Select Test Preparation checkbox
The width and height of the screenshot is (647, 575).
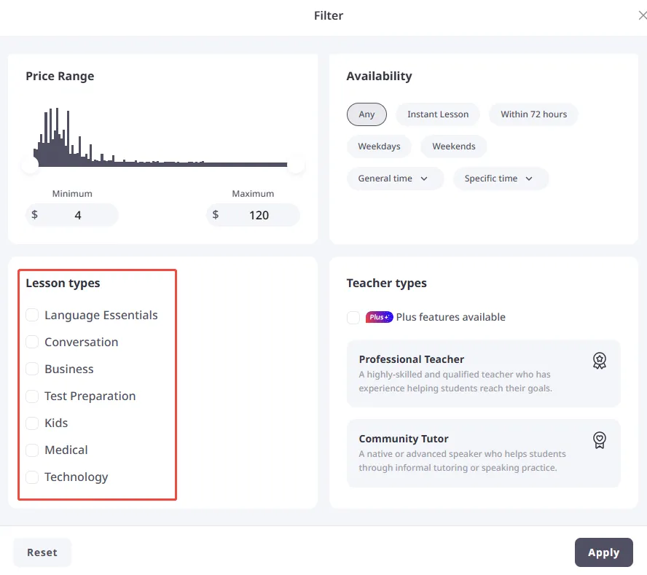click(x=32, y=396)
